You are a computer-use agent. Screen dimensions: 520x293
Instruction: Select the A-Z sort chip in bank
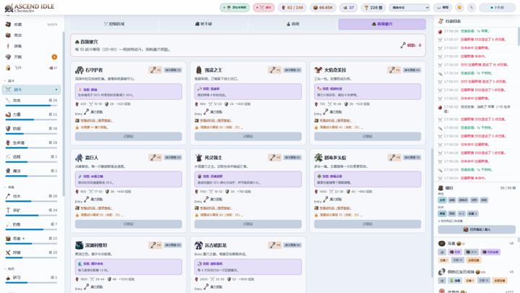coord(461,213)
